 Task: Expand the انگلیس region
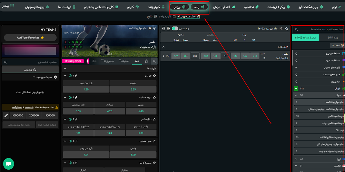pos(296,166)
